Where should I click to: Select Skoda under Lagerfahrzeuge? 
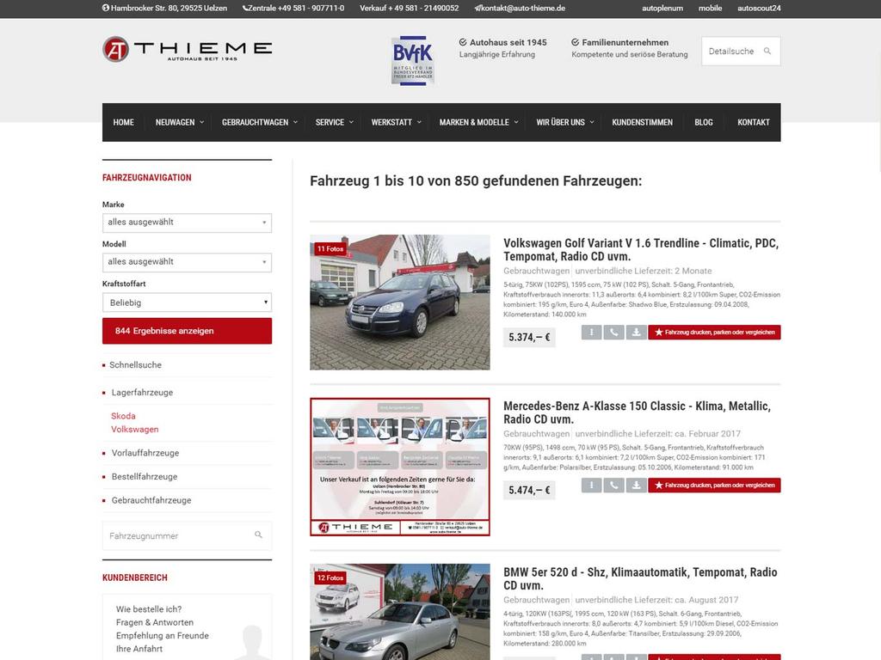pos(123,416)
